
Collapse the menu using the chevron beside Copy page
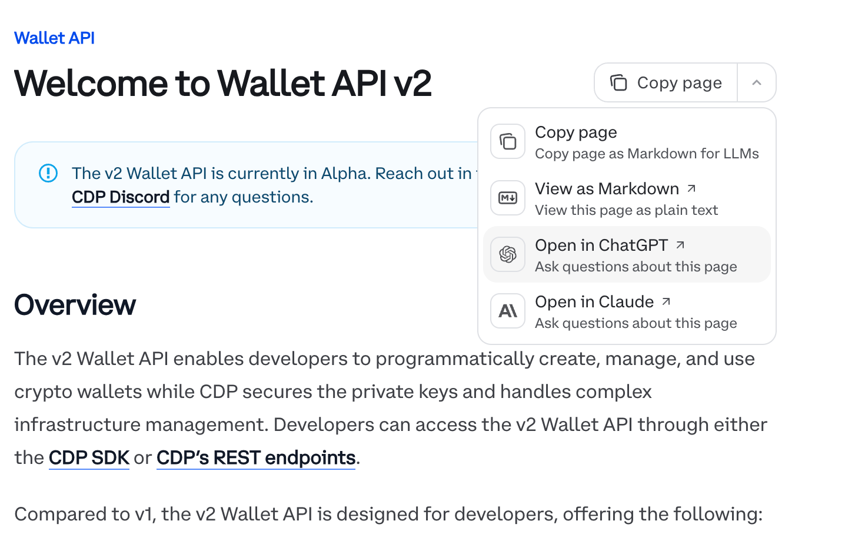pyautogui.click(x=756, y=83)
